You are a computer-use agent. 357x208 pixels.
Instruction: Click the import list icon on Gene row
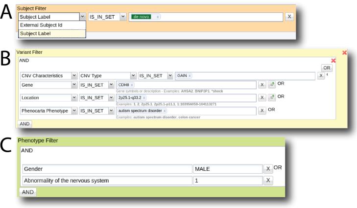[x=272, y=85]
